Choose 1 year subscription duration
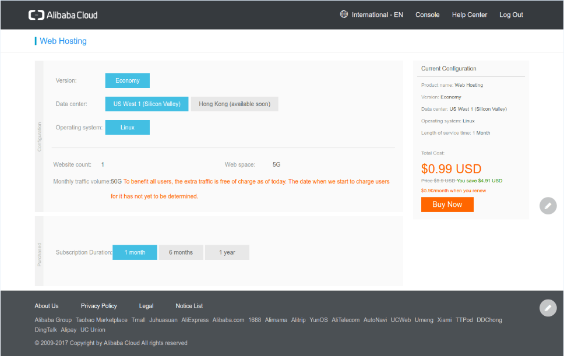564x356 pixels. (227, 252)
